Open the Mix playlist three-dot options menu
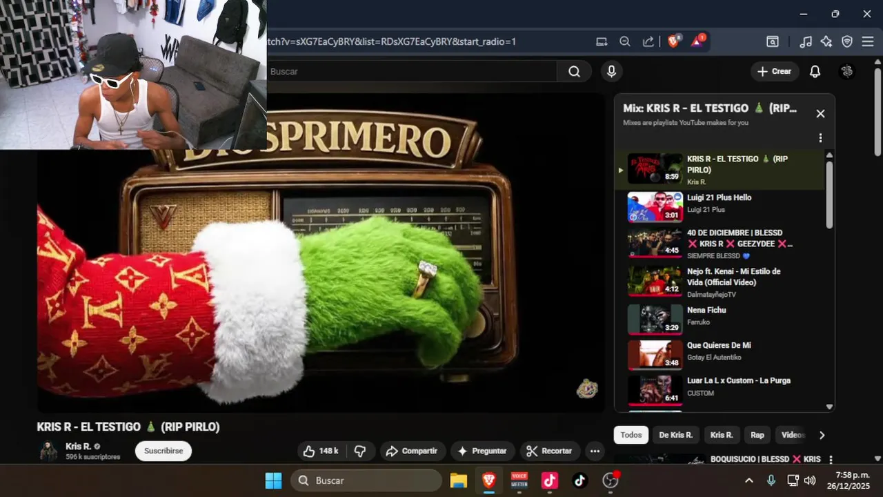Screen dimensions: 883x497 pyautogui.click(x=820, y=138)
